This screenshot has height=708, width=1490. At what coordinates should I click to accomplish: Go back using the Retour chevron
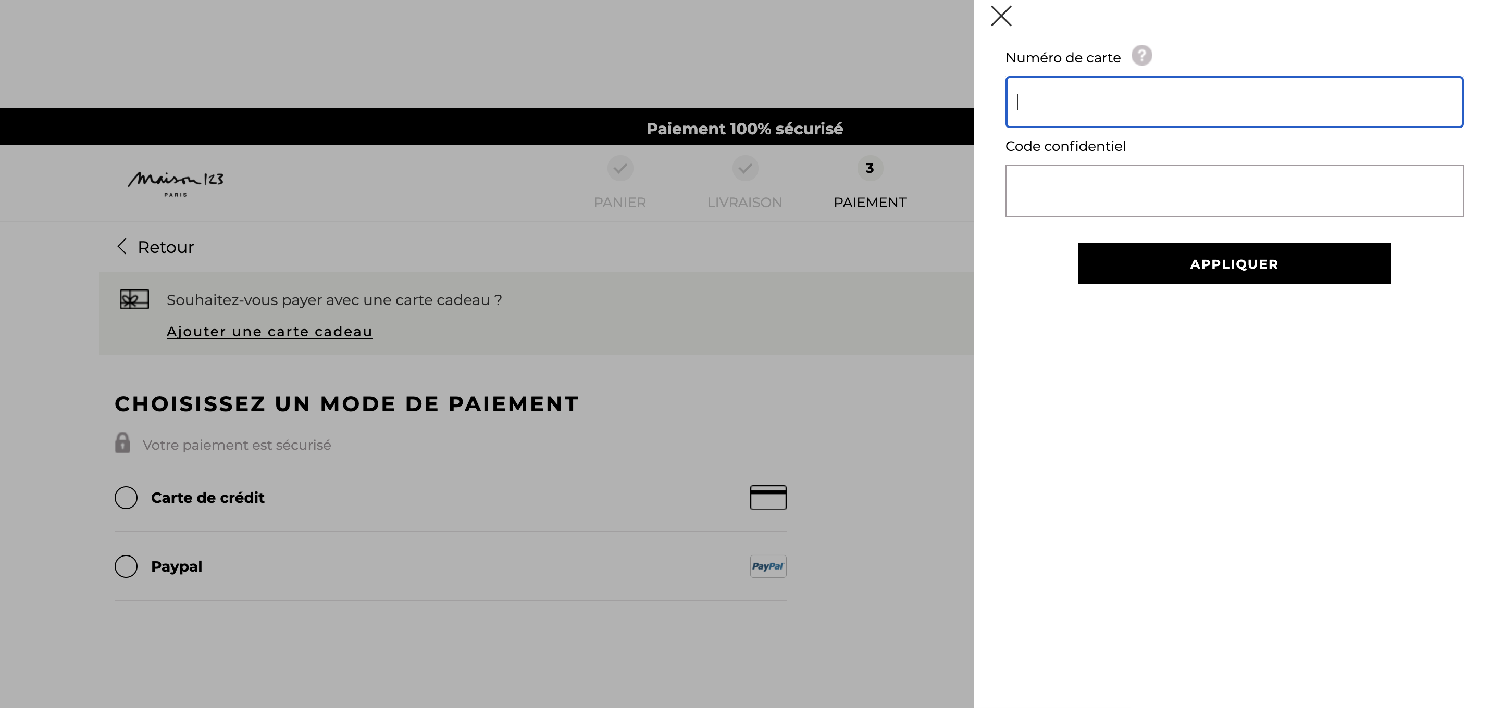(122, 247)
